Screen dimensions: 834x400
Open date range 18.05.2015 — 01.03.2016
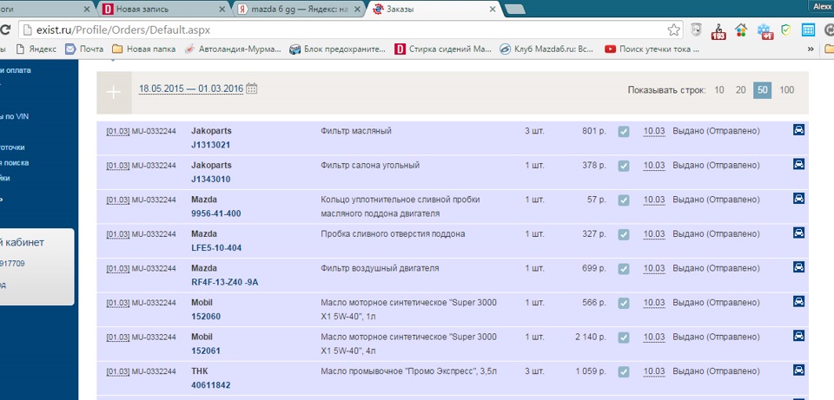click(x=191, y=89)
